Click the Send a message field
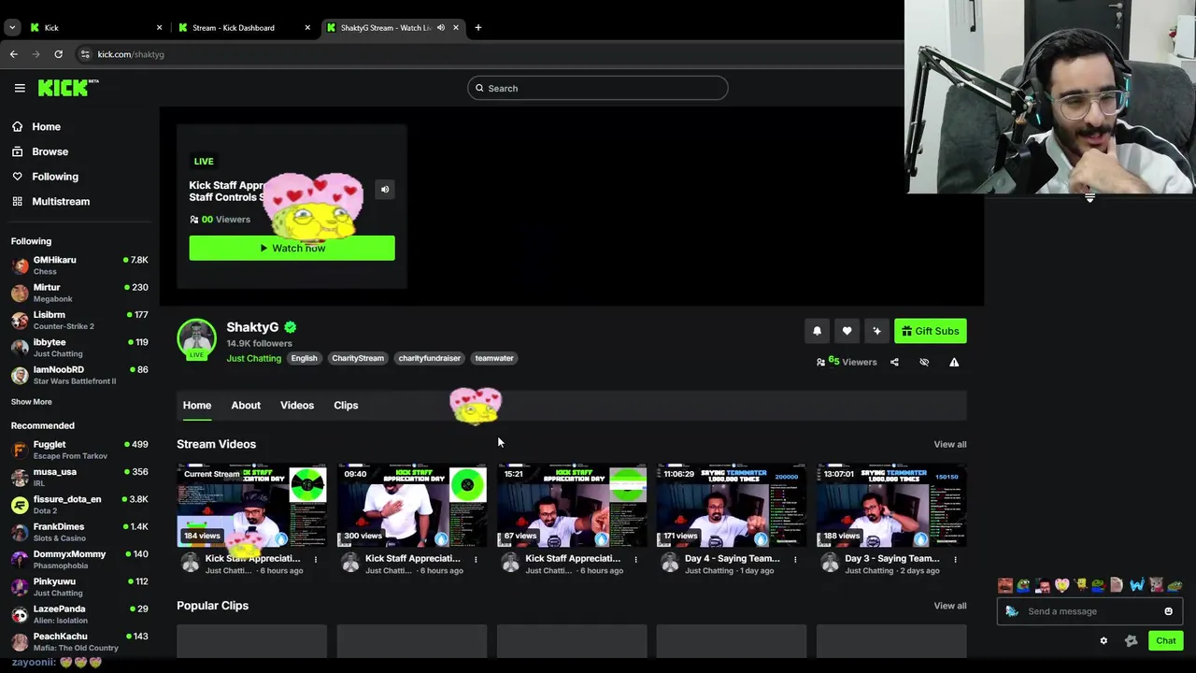 [x=1089, y=611]
